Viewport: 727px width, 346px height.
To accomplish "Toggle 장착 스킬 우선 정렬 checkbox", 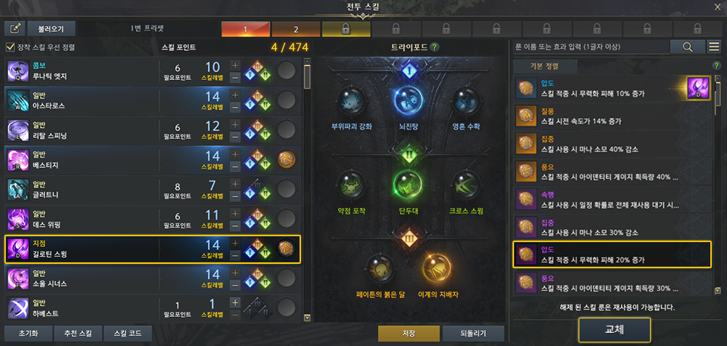I will (9, 47).
